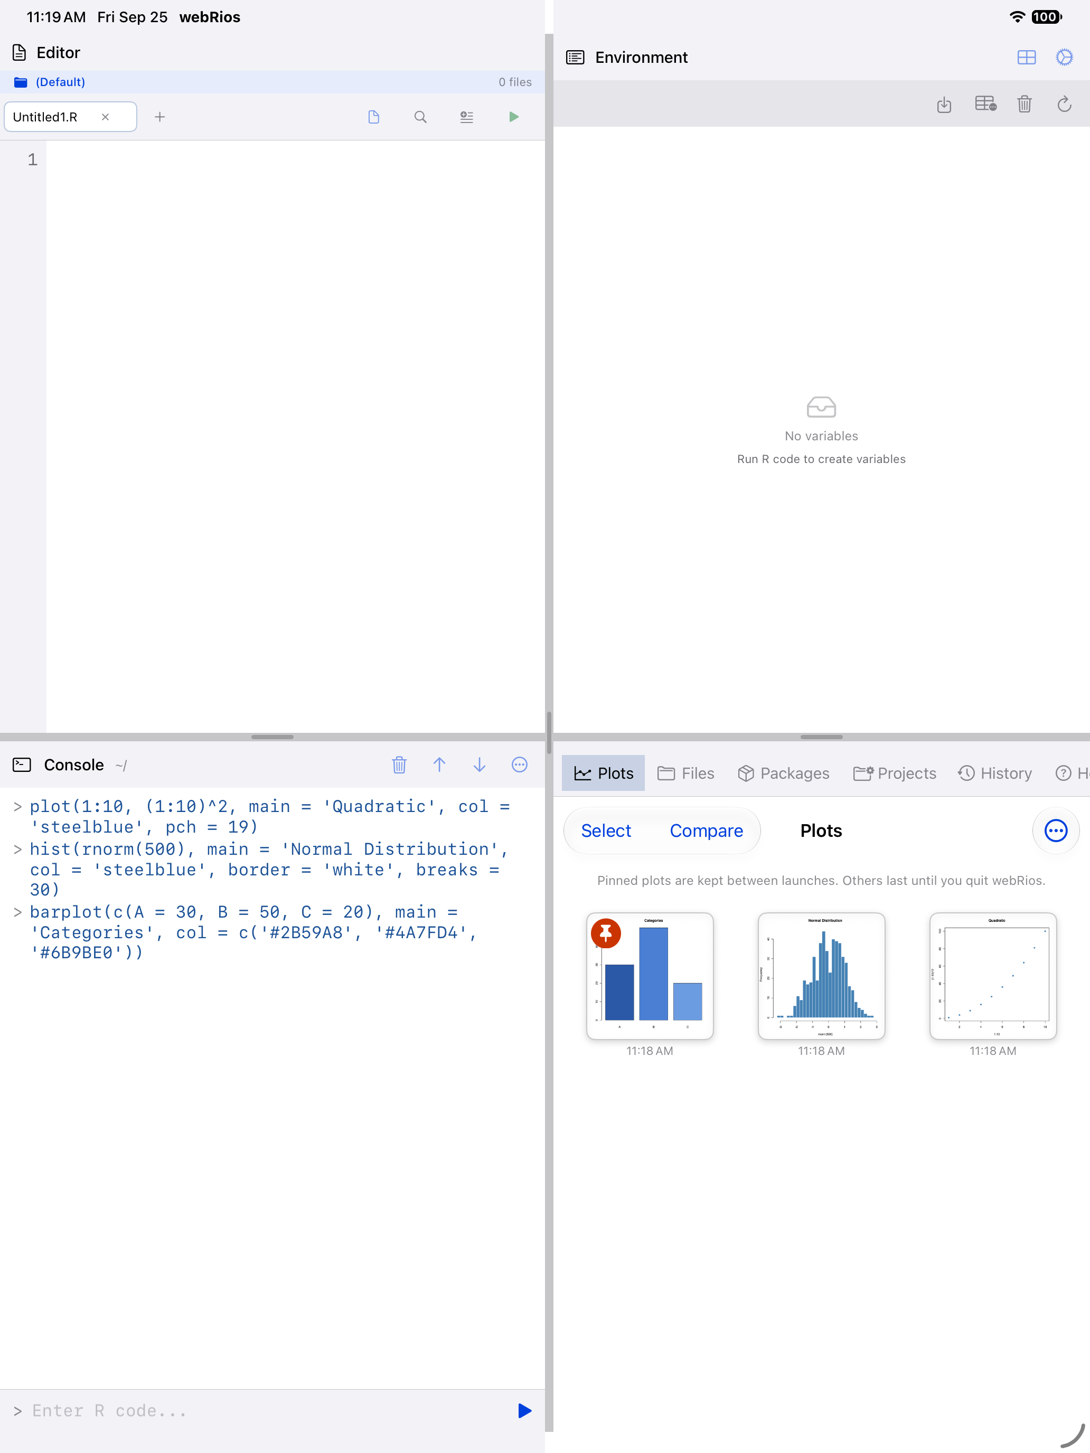The height and width of the screenshot is (1453, 1090).
Task: Click the console down arrow icon
Action: pos(480,765)
